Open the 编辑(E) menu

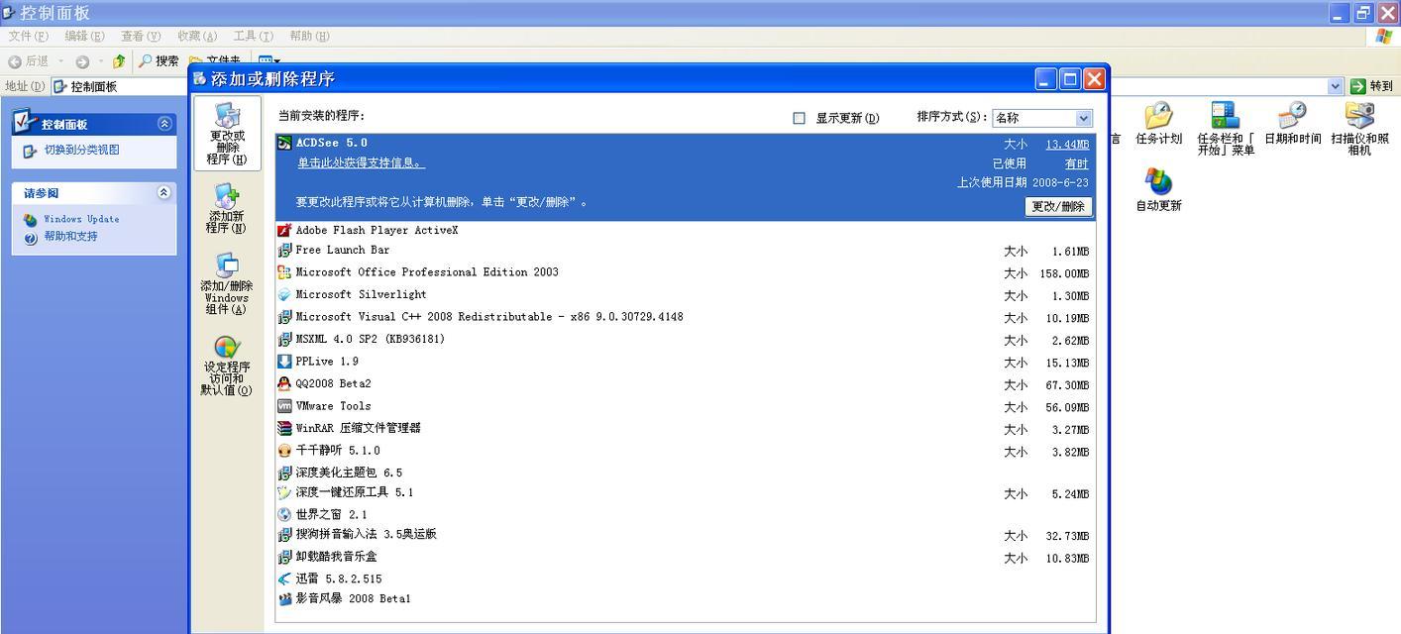click(84, 37)
